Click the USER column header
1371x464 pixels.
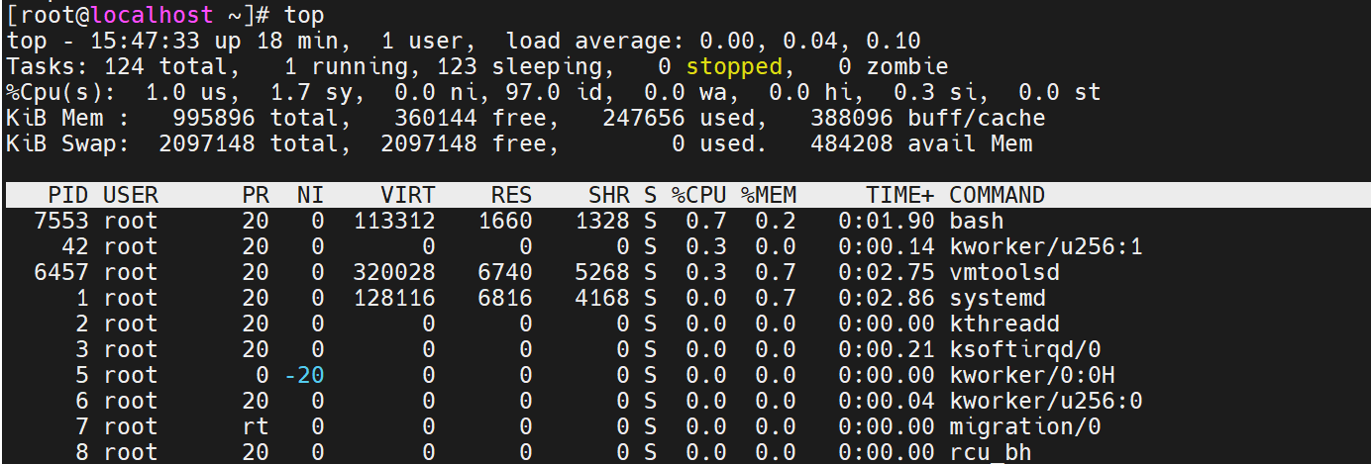(131, 195)
